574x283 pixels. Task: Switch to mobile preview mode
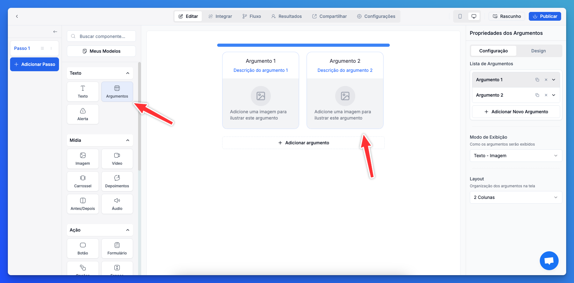(x=460, y=16)
